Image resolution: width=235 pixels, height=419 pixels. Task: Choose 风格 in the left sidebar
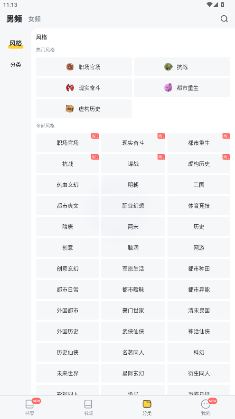[x=16, y=43]
